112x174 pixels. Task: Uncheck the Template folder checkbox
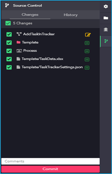tap(9, 43)
